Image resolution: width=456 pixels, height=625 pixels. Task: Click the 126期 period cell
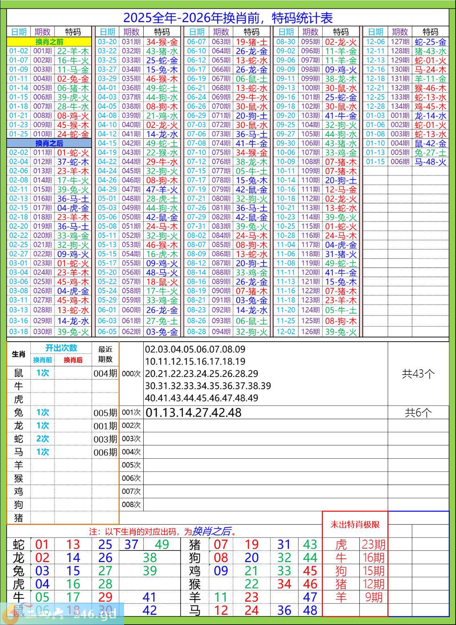[x=310, y=332]
